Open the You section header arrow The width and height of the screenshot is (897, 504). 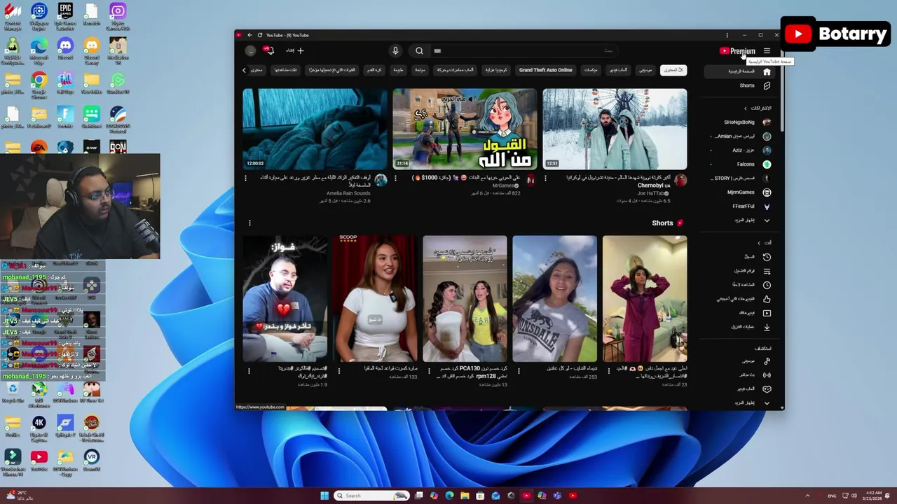click(x=758, y=243)
